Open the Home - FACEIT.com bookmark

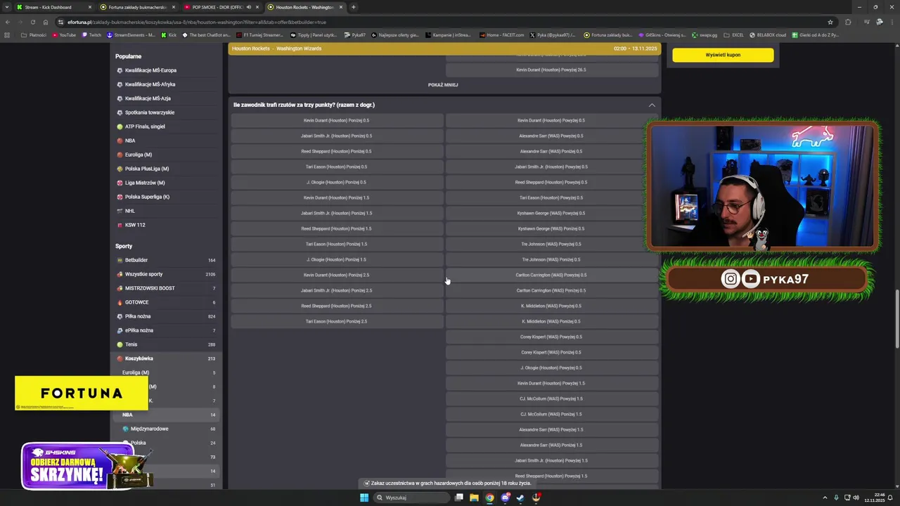click(501, 34)
